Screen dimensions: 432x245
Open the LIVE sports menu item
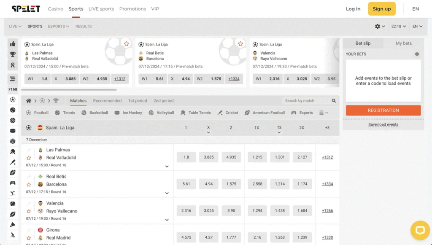pyautogui.click(x=101, y=8)
